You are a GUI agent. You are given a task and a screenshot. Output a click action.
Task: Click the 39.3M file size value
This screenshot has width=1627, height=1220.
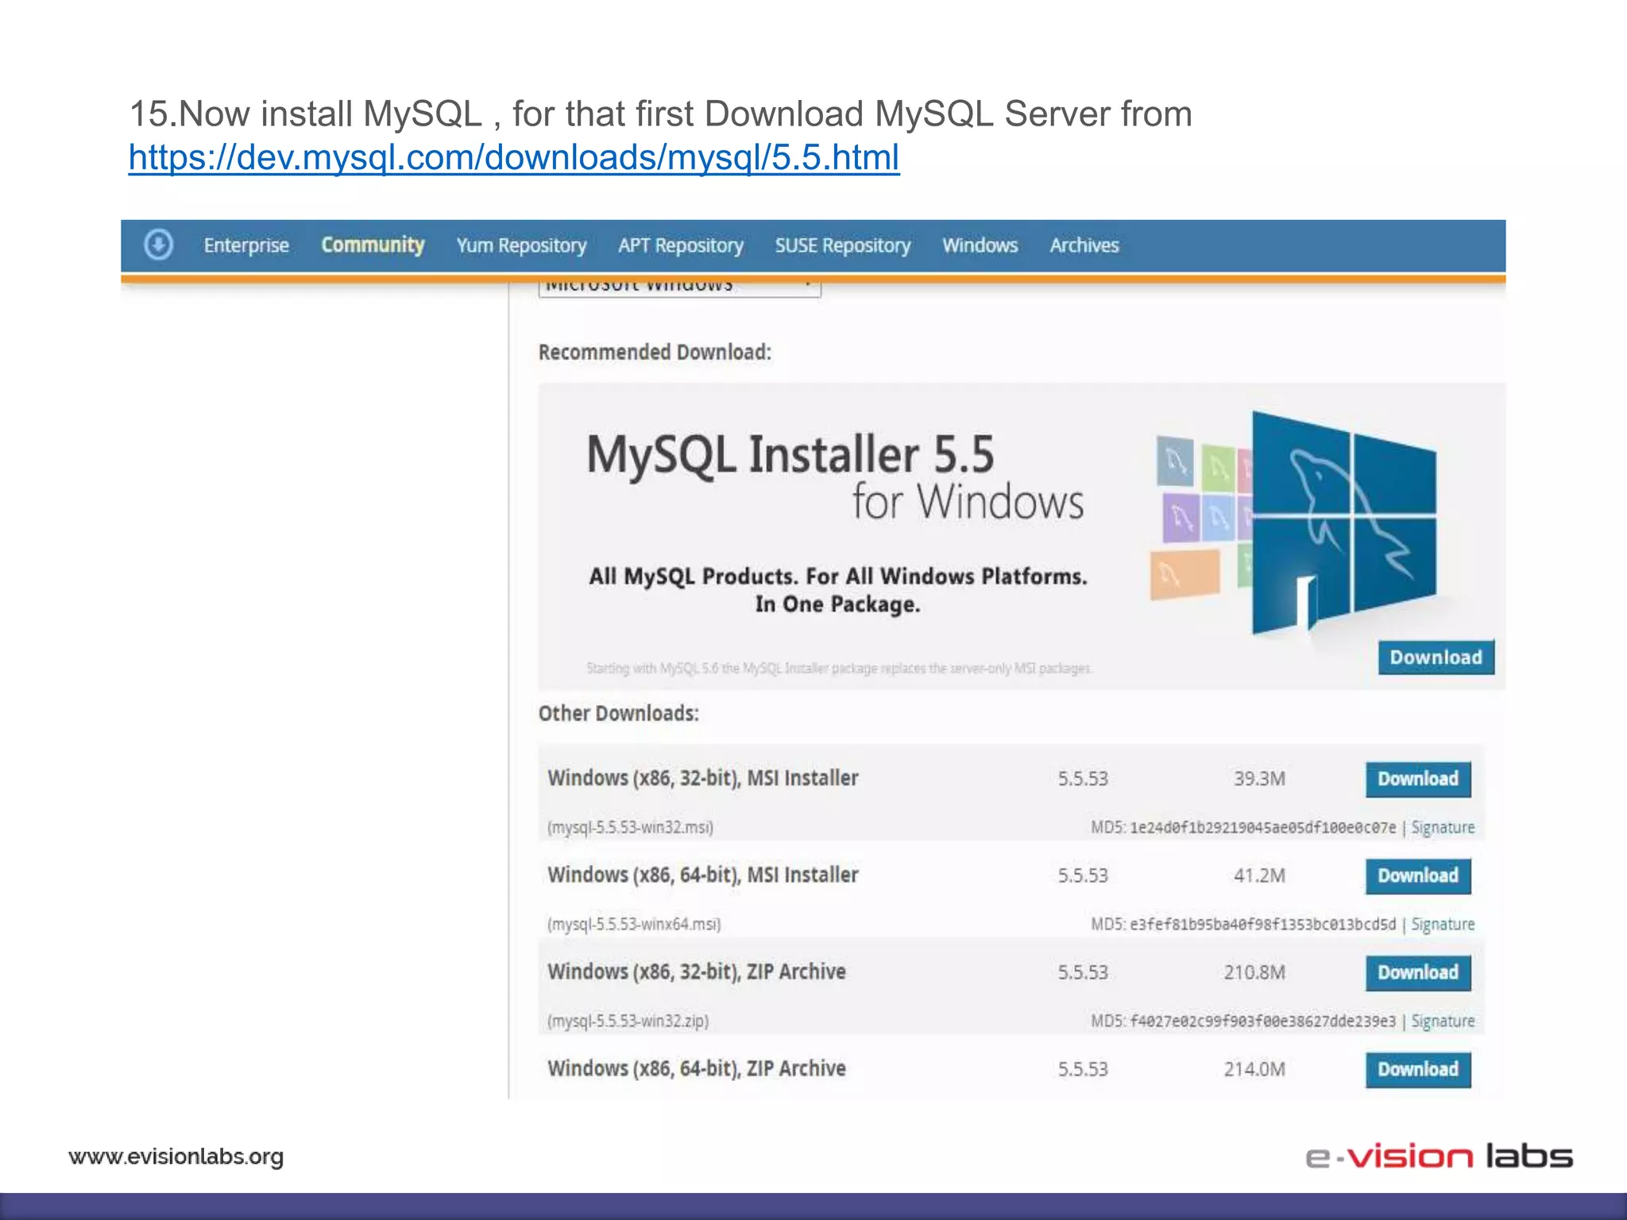pyautogui.click(x=1259, y=778)
